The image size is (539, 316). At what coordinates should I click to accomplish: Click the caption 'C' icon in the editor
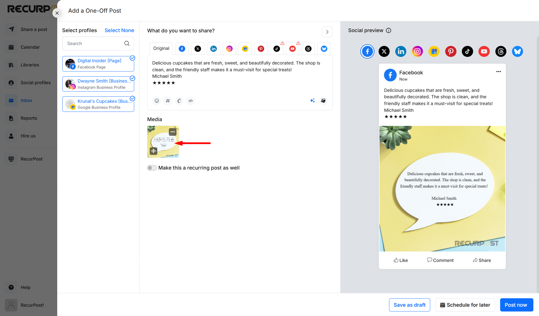pyautogui.click(x=179, y=101)
